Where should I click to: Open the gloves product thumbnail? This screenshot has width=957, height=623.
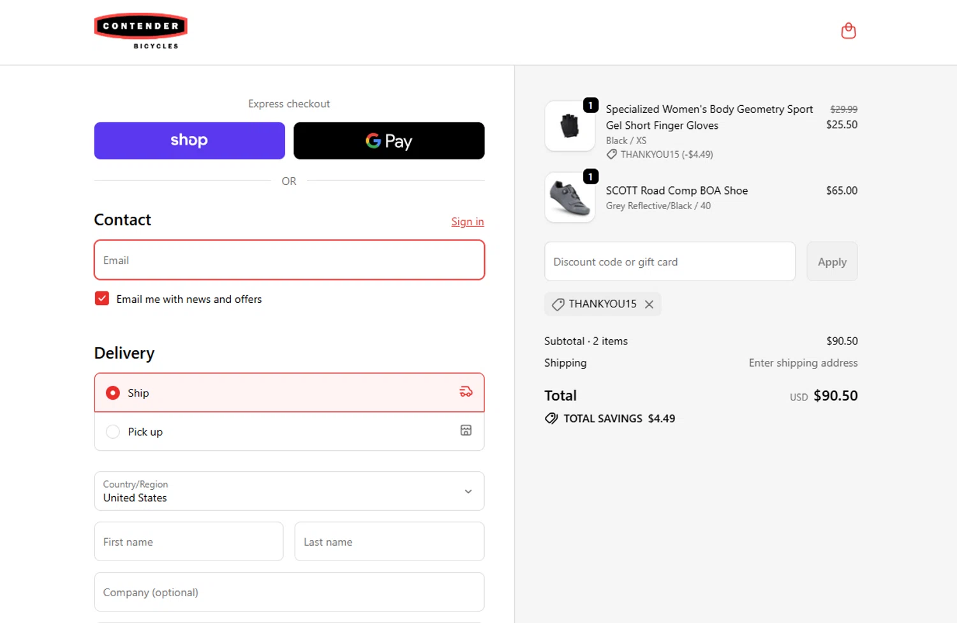(x=570, y=126)
